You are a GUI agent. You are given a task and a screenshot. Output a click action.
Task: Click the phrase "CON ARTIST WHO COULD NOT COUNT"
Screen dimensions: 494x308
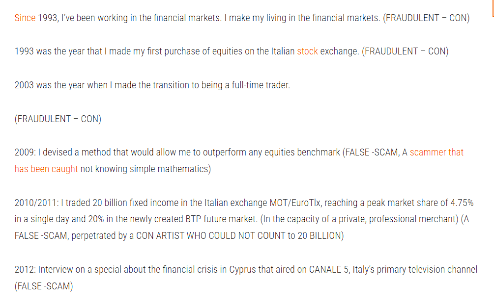click(x=210, y=236)
